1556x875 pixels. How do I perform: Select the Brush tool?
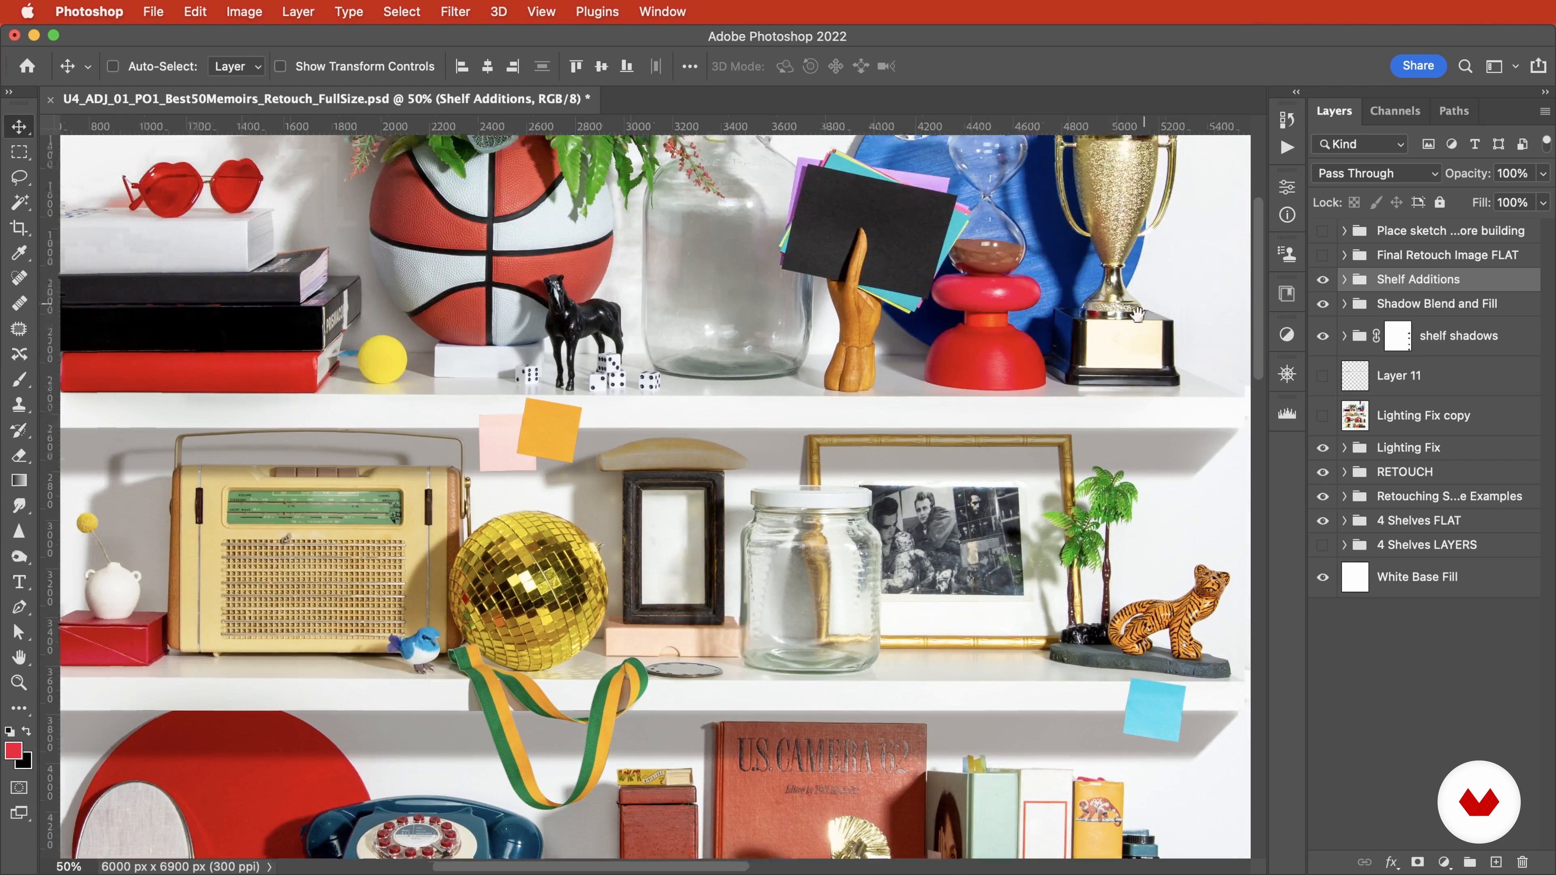click(x=19, y=379)
